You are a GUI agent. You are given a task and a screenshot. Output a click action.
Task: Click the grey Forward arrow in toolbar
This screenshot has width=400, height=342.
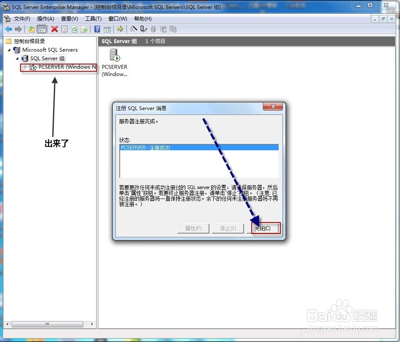pyautogui.click(x=18, y=29)
